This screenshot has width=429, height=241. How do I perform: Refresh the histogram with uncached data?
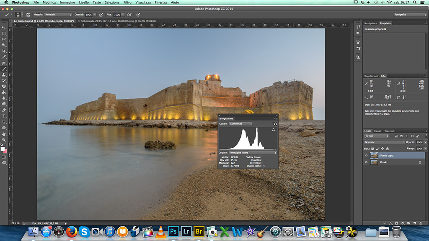[x=275, y=124]
